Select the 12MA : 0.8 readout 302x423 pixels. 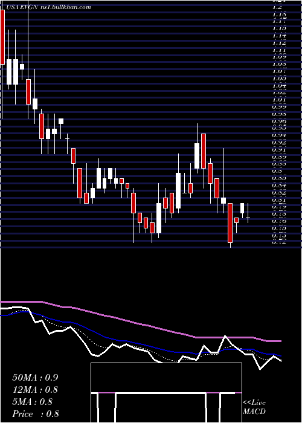[35, 390]
